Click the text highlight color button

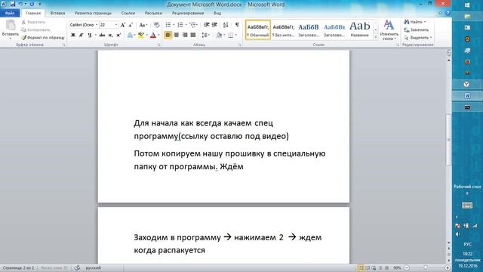pyautogui.click(x=141, y=36)
